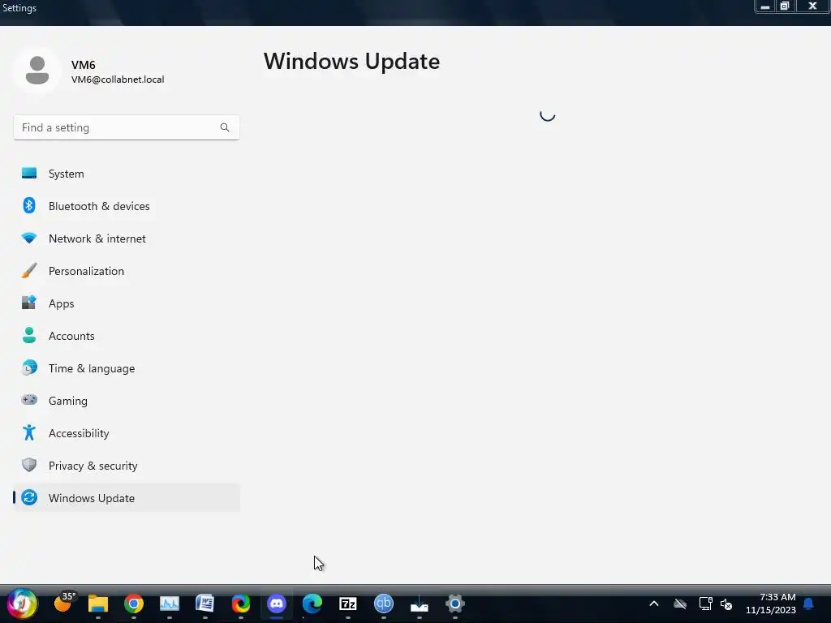Screen dimensions: 831x623
Task: Minimize the Settings window
Action: [x=765, y=6]
